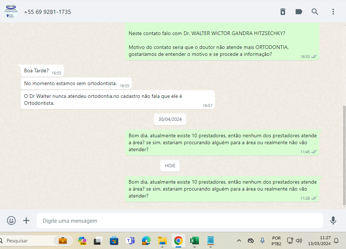Click the microphone tray icon
Screen dimensions: 346x249
coord(262,241)
